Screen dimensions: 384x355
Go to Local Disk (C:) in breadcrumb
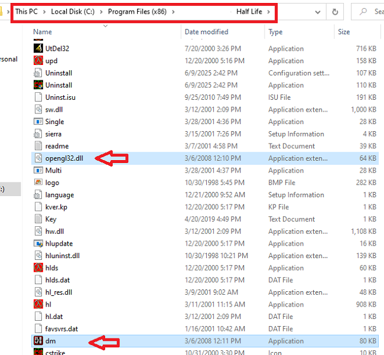point(73,11)
